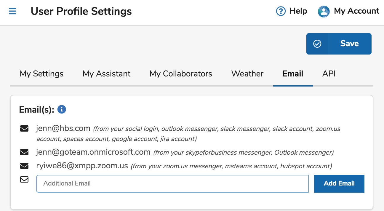Switch to the My Settings tab
The width and height of the screenshot is (384, 211).
point(41,74)
